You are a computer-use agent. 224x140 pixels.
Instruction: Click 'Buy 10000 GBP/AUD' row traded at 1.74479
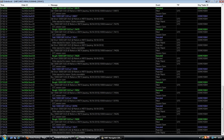pyautogui.click(x=111, y=24)
